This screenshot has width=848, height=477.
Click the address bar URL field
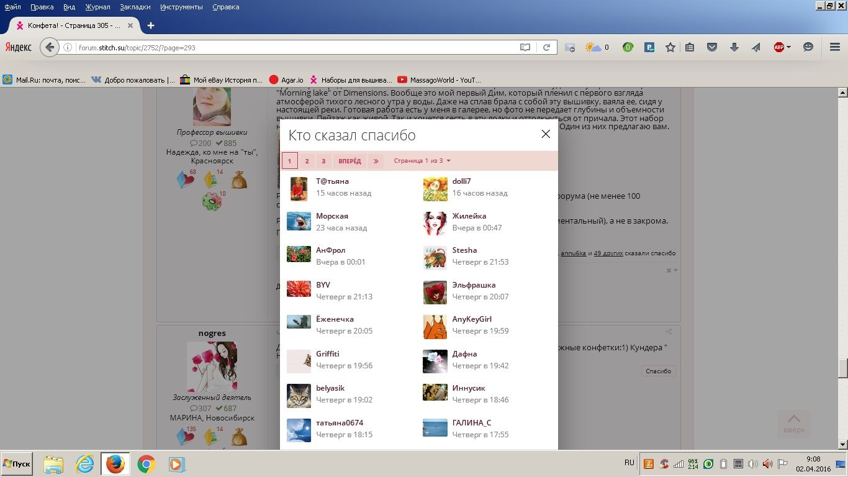pyautogui.click(x=292, y=47)
